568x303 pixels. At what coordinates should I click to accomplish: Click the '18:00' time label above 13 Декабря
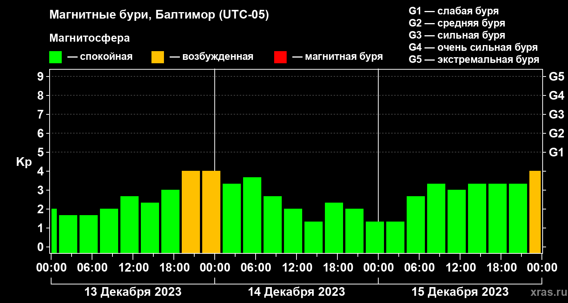(174, 267)
